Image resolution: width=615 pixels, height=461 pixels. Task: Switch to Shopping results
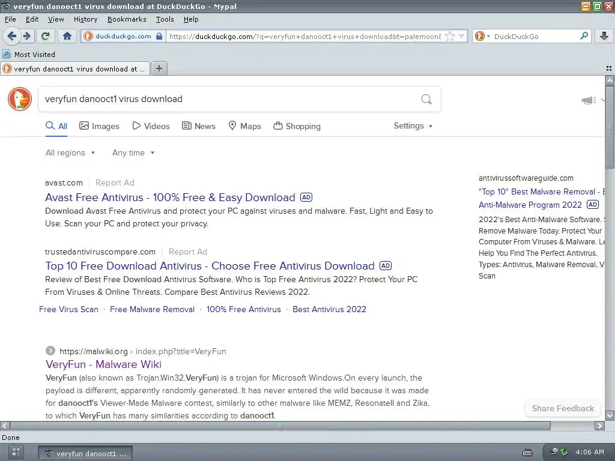click(x=297, y=126)
